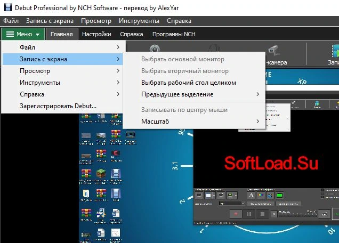Collapse the Меню dropdown via its arrow
Screen dimensions: 339x243
coord(37,35)
